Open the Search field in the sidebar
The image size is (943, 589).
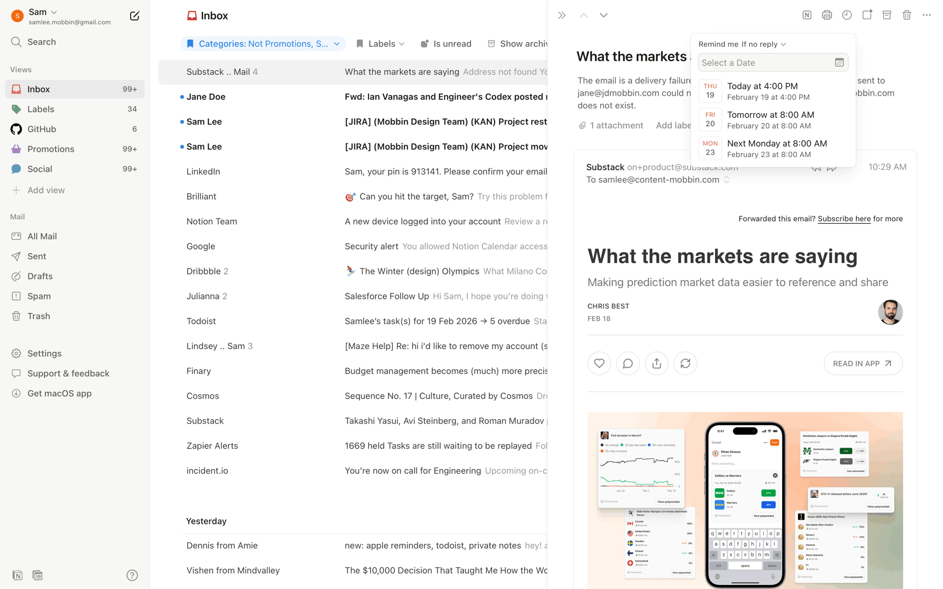click(75, 42)
